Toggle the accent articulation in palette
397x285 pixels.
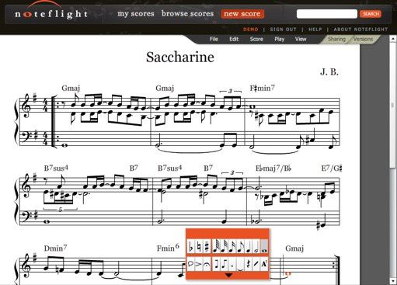point(199,264)
